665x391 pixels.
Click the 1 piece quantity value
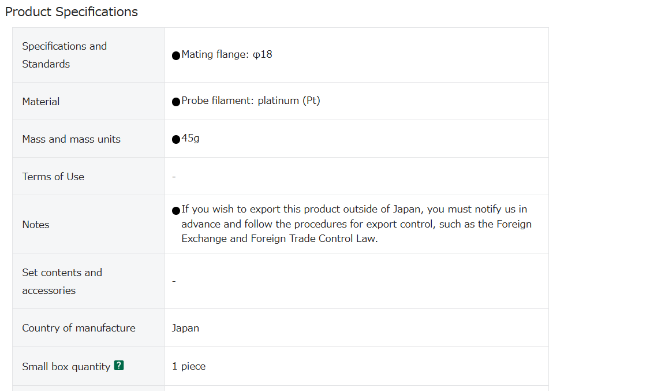pos(189,366)
